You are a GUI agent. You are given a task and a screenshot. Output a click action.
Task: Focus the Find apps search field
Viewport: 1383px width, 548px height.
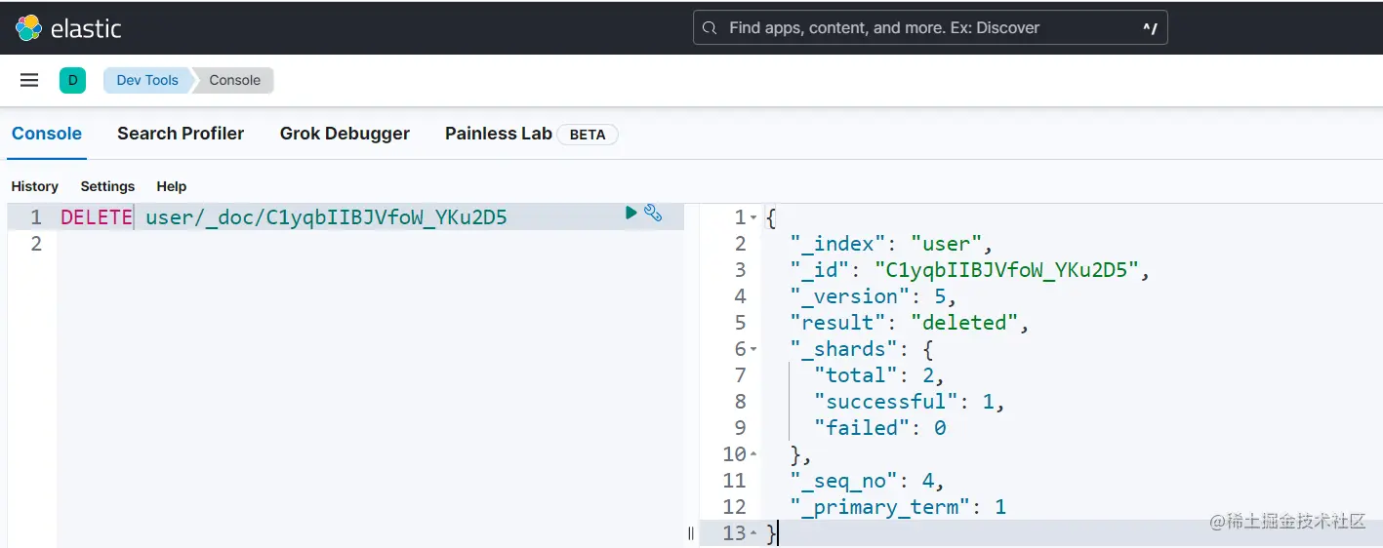(x=930, y=28)
